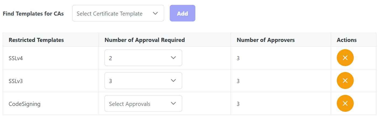Click approvers count in SSLv3 row
Image resolution: width=385 pixels, height=122 pixels.
click(238, 81)
